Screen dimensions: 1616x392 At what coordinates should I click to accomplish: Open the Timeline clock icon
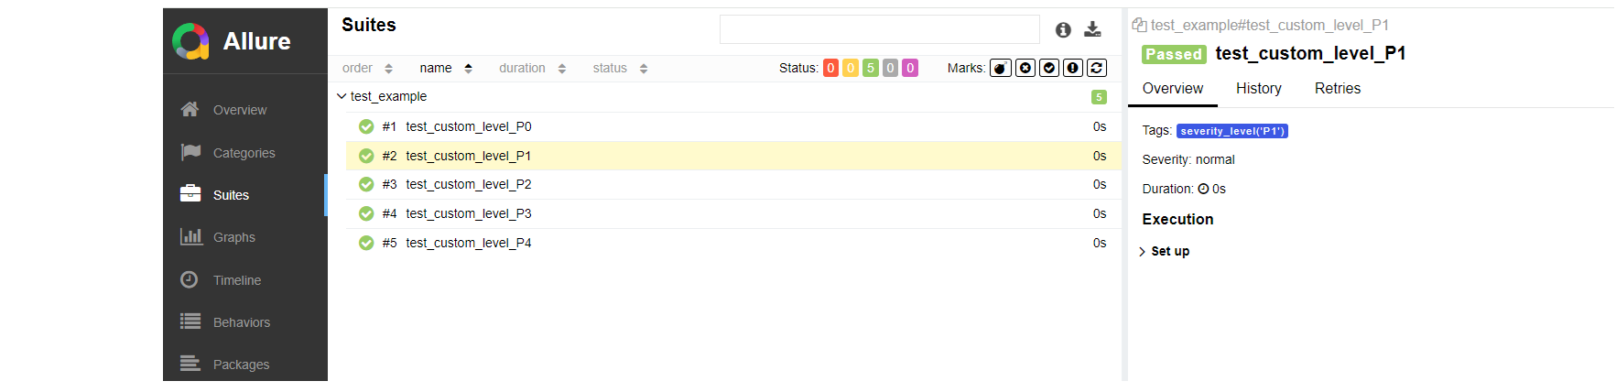tap(190, 279)
